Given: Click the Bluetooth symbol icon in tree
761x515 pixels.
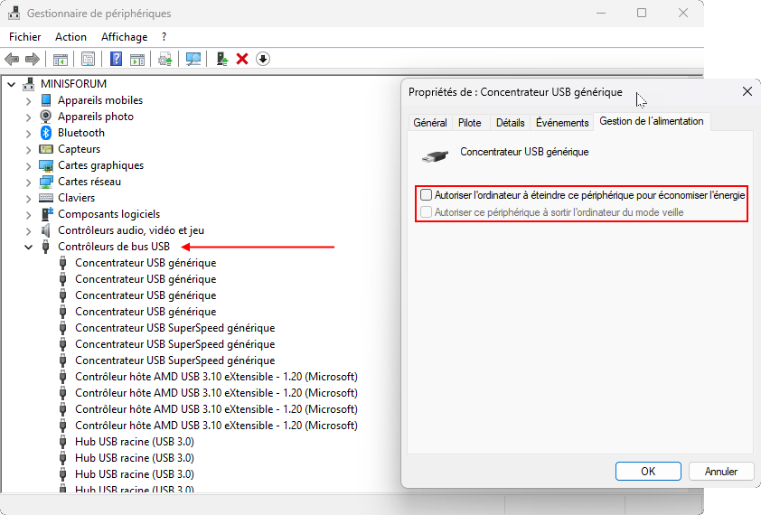Looking at the screenshot, I should [46, 133].
